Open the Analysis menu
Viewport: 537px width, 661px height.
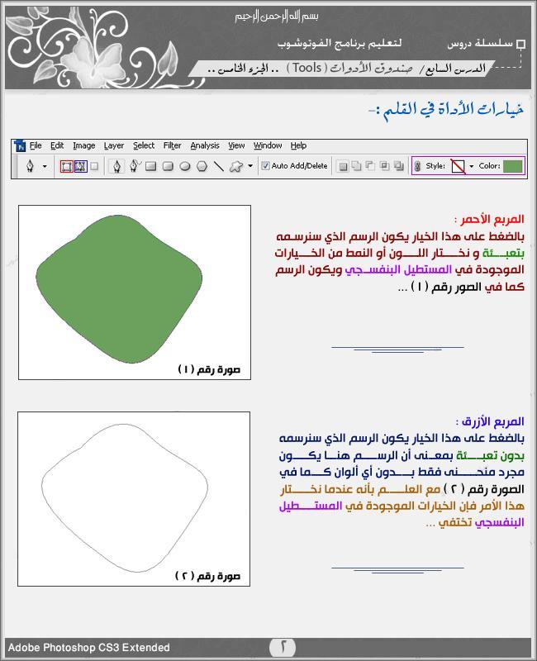tap(205, 145)
